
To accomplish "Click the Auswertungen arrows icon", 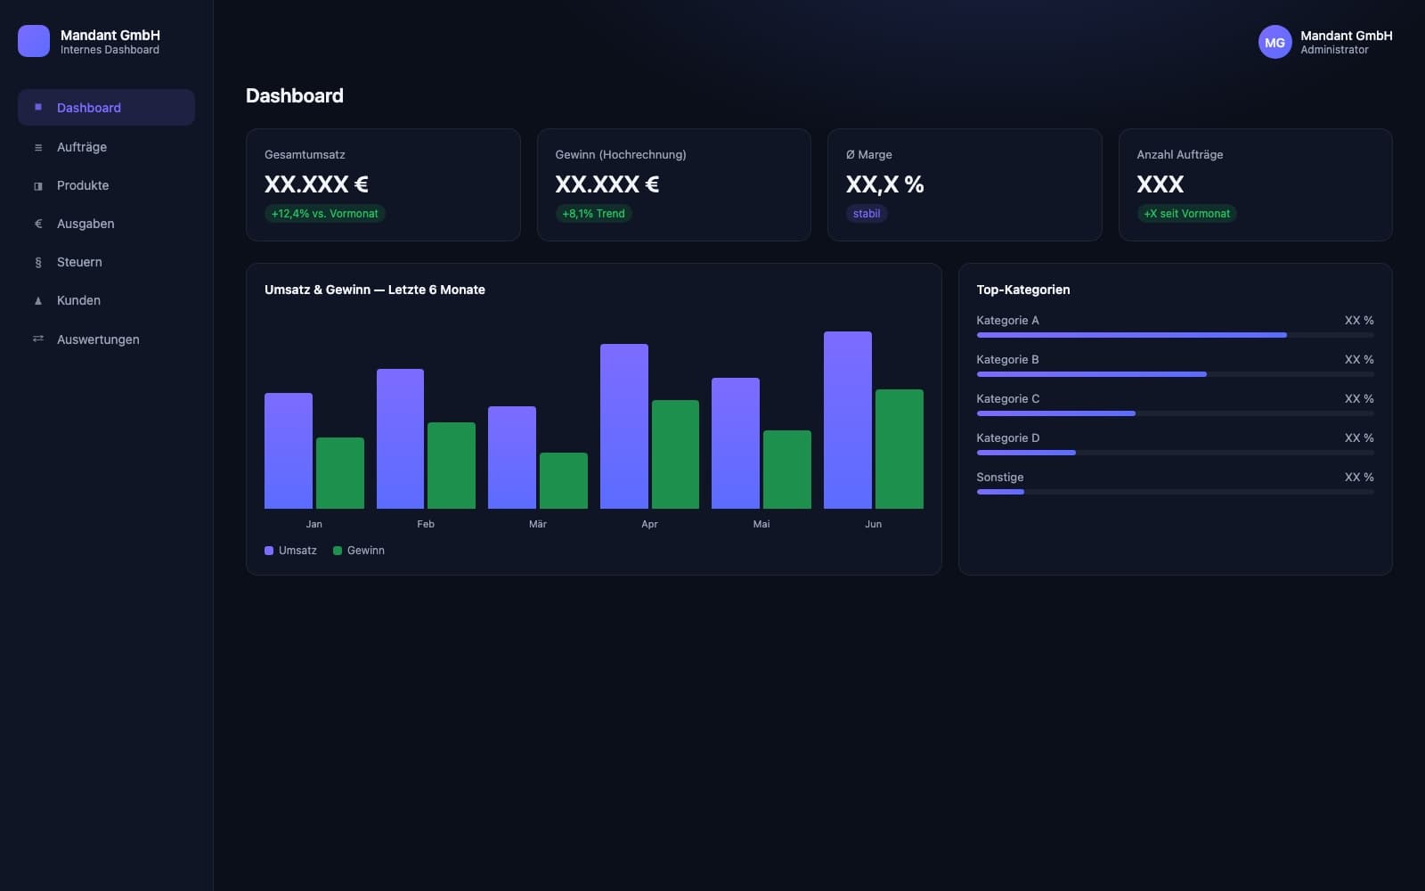I will coord(38,339).
